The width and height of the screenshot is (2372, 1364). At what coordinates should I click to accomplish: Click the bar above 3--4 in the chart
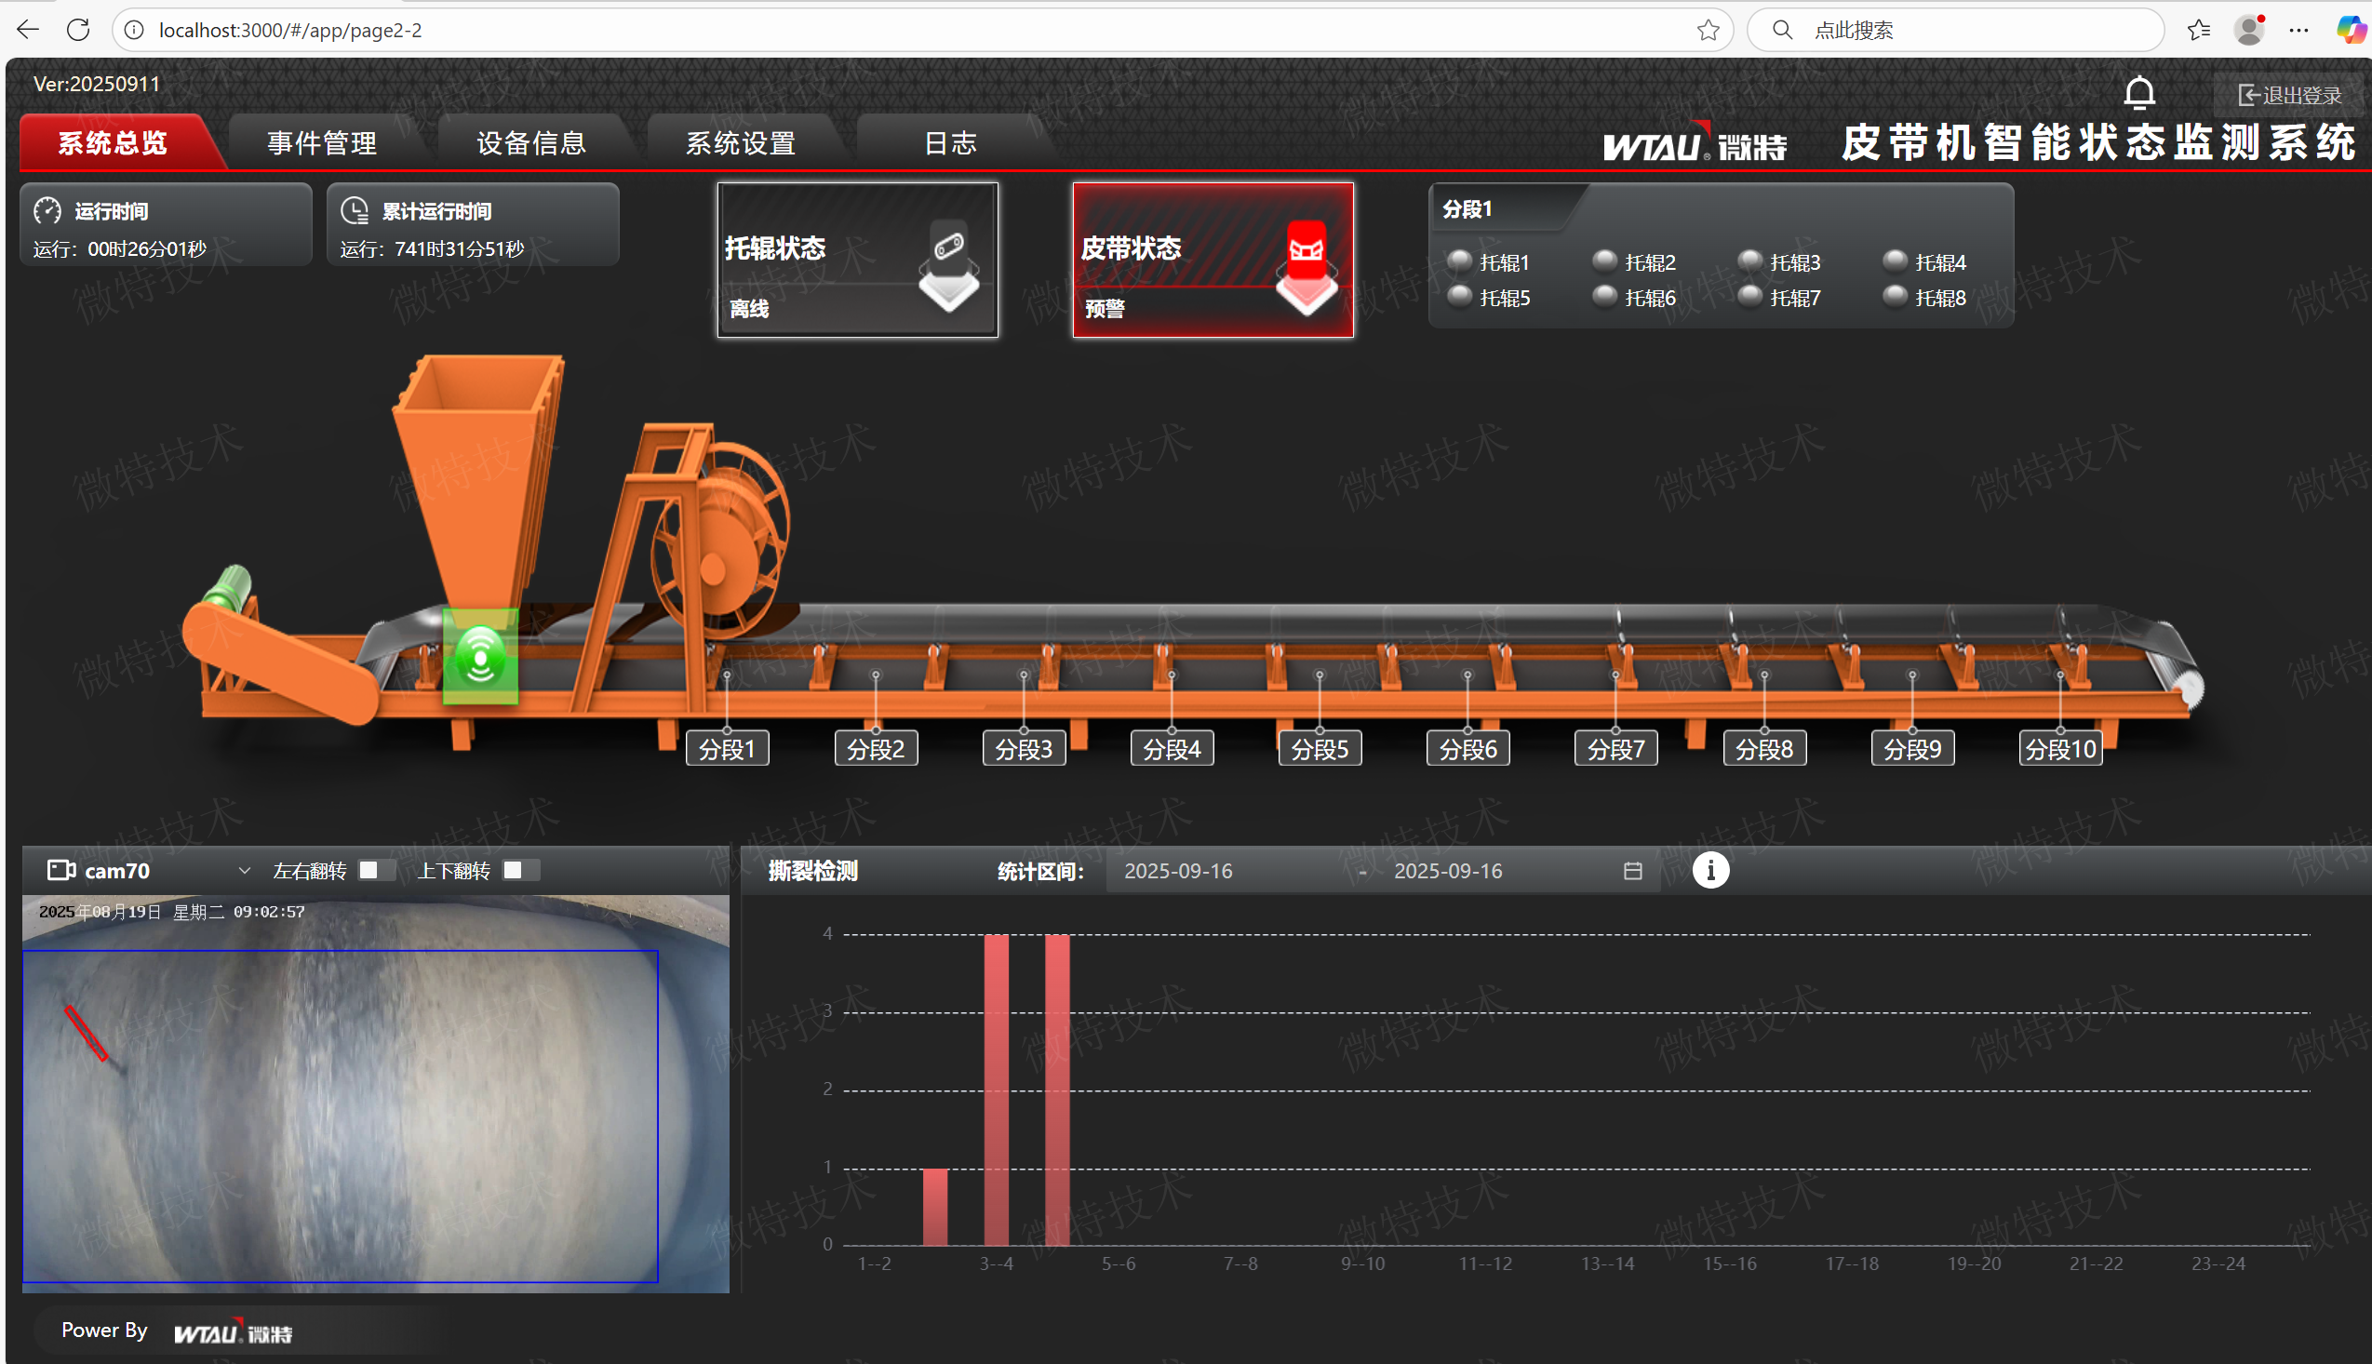(x=997, y=1087)
